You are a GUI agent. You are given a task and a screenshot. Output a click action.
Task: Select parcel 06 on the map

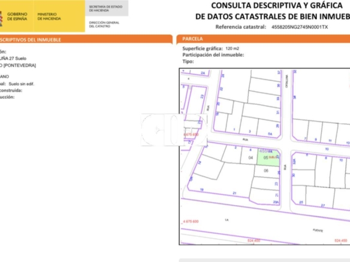point(266,170)
